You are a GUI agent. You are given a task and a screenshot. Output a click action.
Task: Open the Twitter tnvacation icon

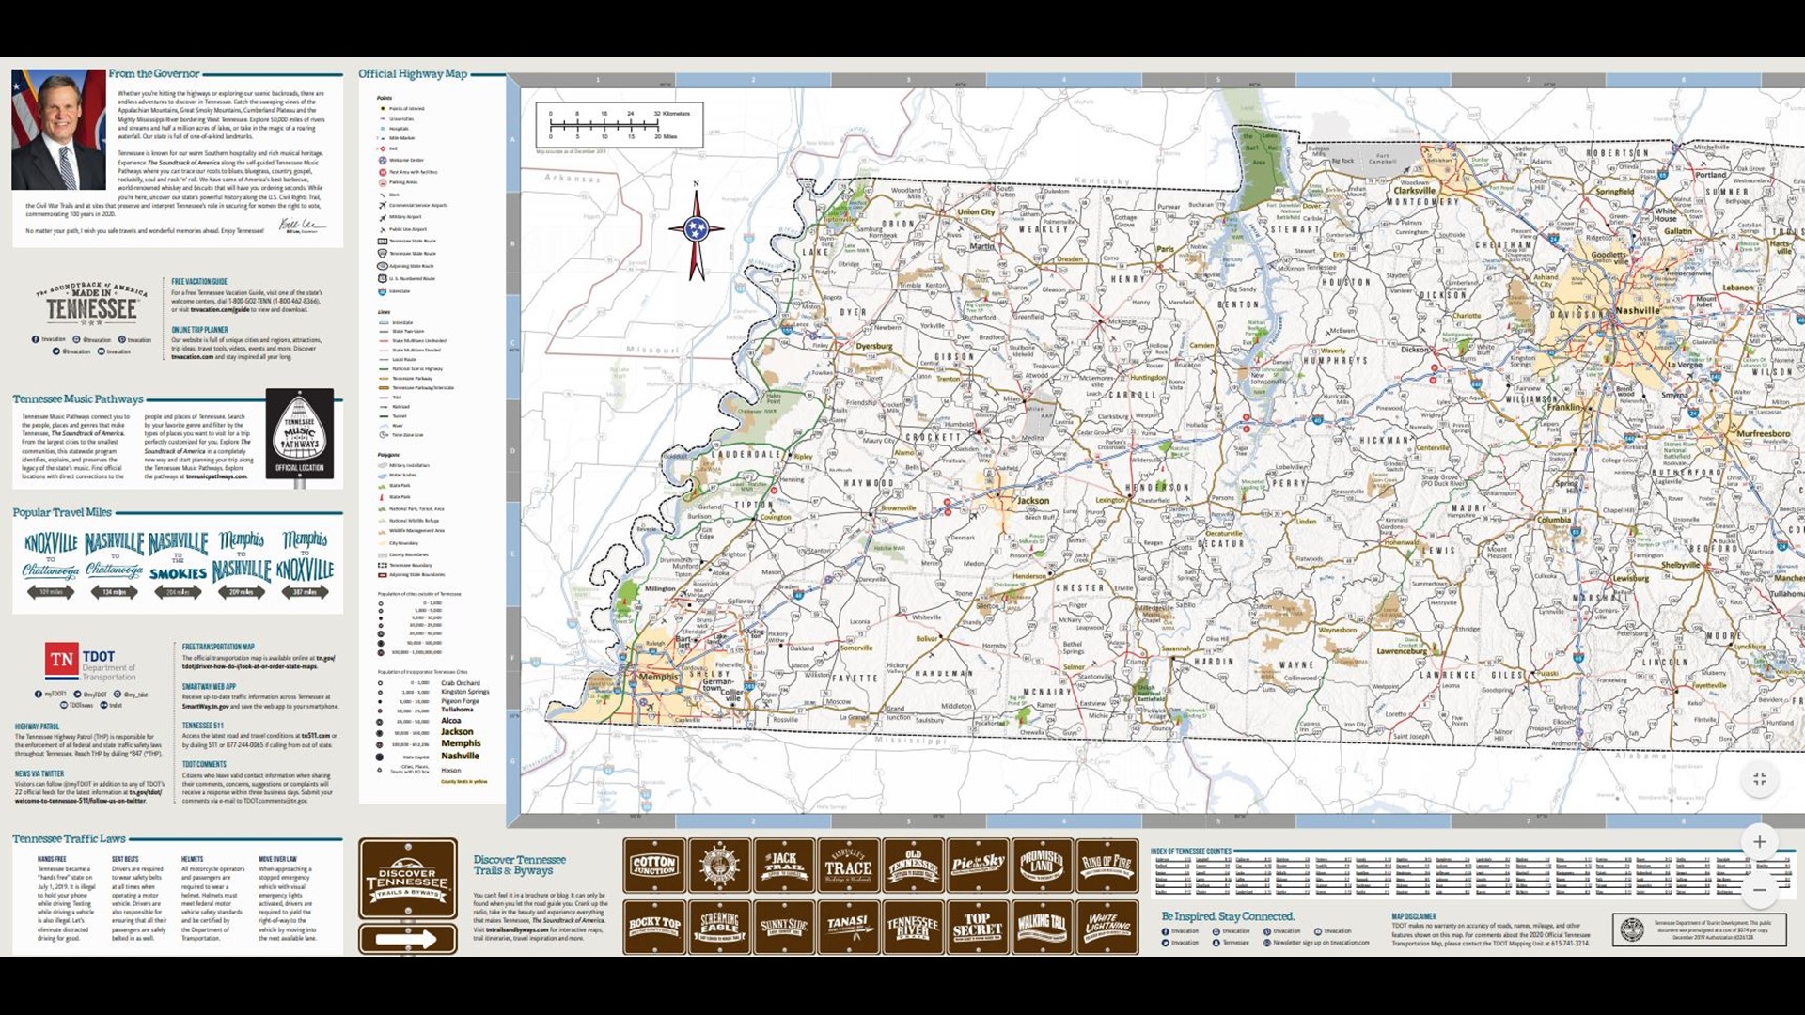[x=56, y=351]
